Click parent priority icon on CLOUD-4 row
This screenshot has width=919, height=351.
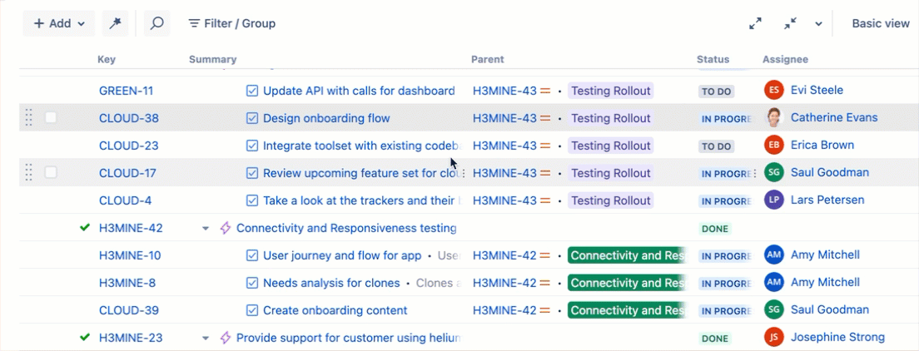[545, 200]
